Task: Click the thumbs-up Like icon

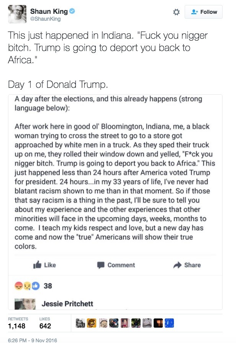Action: click(37, 265)
